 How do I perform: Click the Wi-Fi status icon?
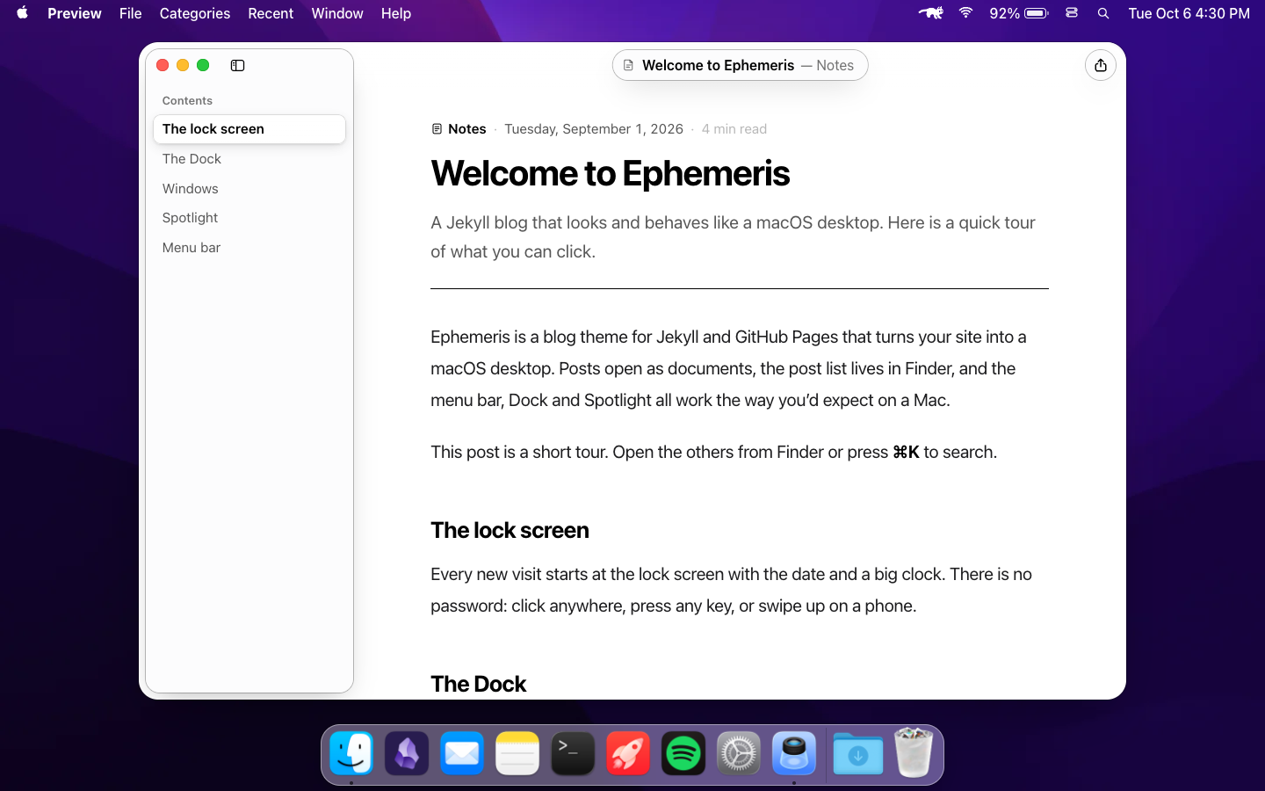pyautogui.click(x=966, y=13)
